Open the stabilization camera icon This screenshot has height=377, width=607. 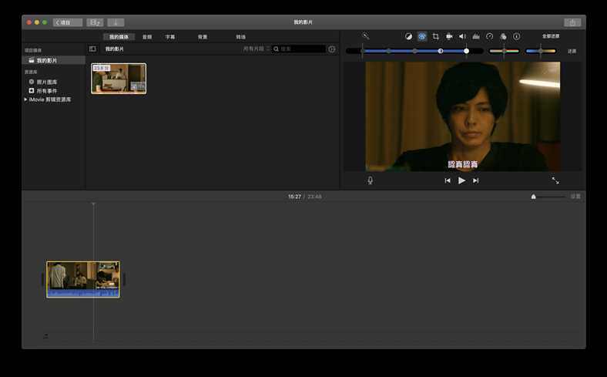click(449, 36)
